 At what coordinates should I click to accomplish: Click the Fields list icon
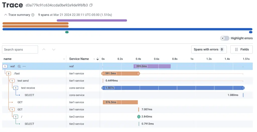coord(236,49)
